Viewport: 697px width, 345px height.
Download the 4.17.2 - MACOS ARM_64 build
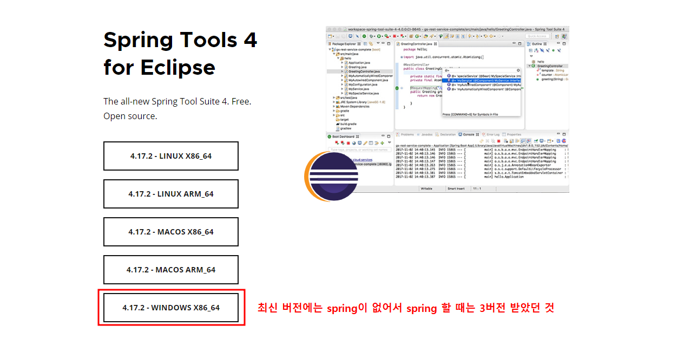point(171,270)
